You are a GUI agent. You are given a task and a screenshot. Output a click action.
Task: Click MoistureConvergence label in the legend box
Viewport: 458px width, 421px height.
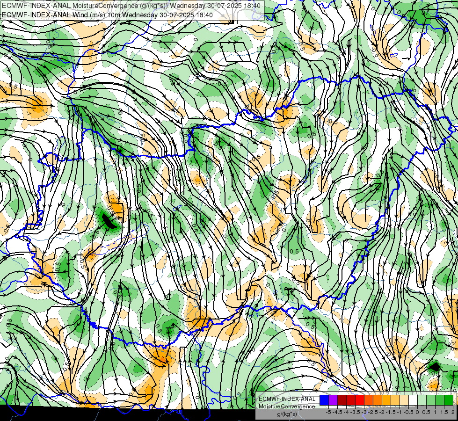click(287, 406)
